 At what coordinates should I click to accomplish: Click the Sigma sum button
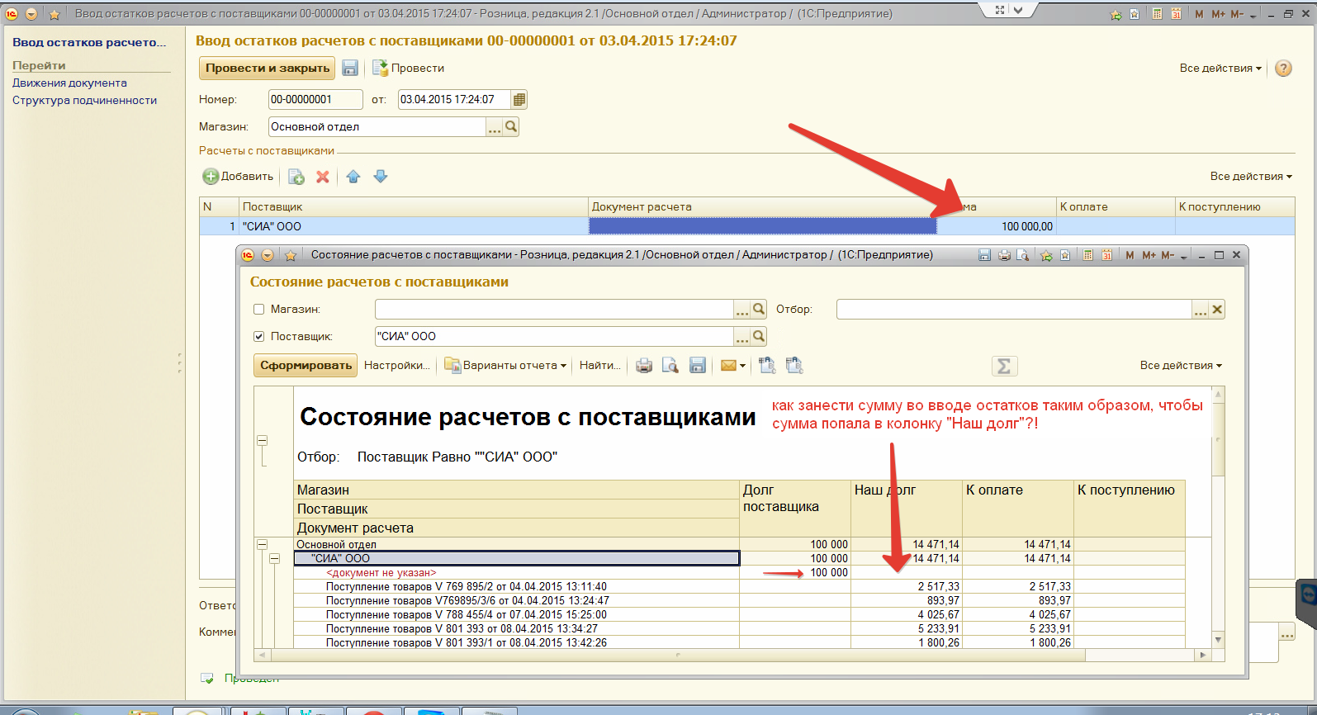(1004, 366)
